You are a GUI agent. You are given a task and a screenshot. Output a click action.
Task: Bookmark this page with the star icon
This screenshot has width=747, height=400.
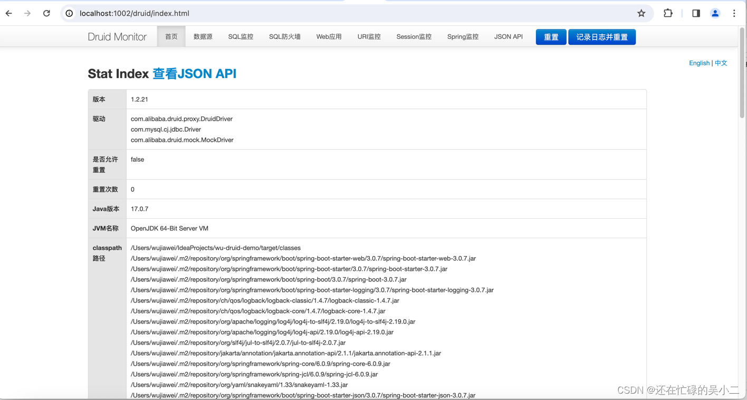(641, 13)
